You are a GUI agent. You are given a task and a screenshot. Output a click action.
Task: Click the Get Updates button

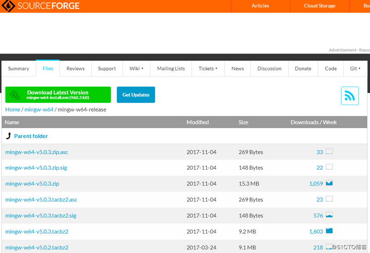(136, 94)
